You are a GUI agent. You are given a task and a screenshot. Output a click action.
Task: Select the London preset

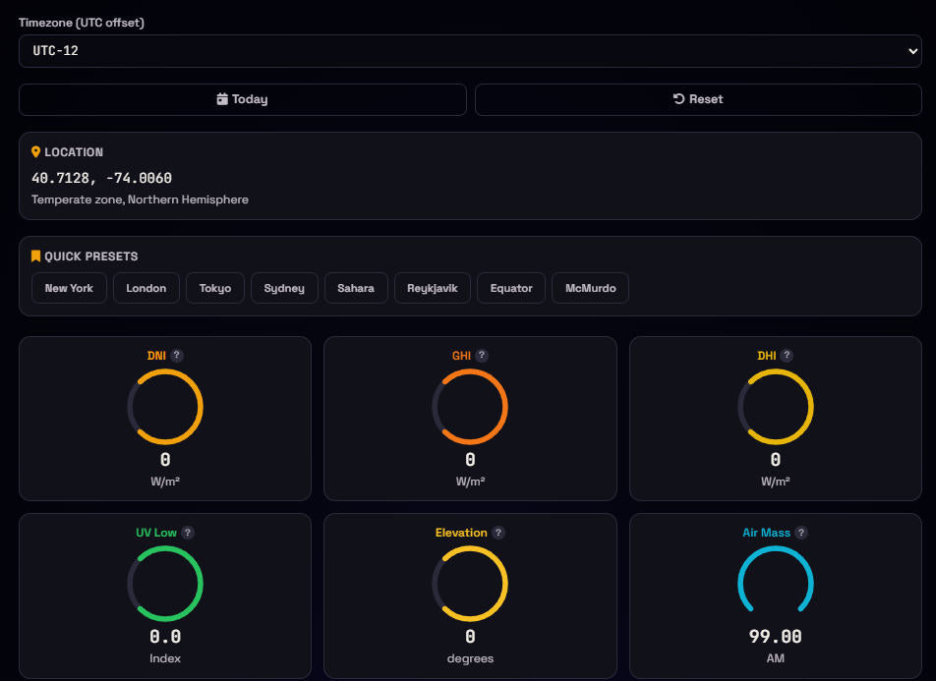click(x=146, y=288)
